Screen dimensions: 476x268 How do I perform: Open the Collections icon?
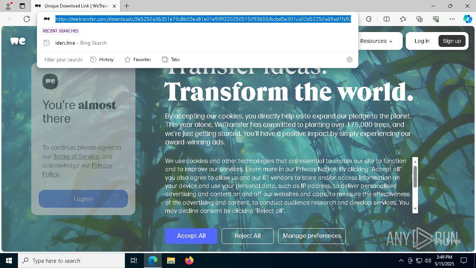tap(419, 19)
